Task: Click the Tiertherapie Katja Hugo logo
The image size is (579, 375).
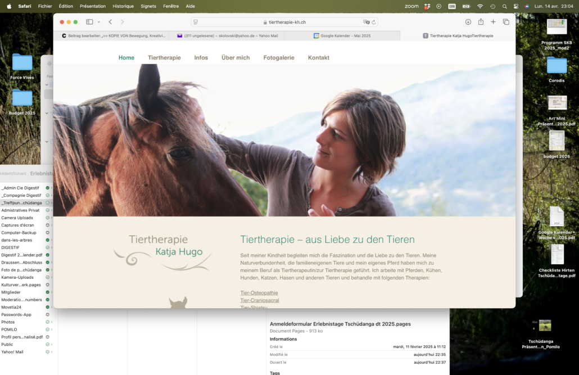Action: pyautogui.click(x=162, y=252)
